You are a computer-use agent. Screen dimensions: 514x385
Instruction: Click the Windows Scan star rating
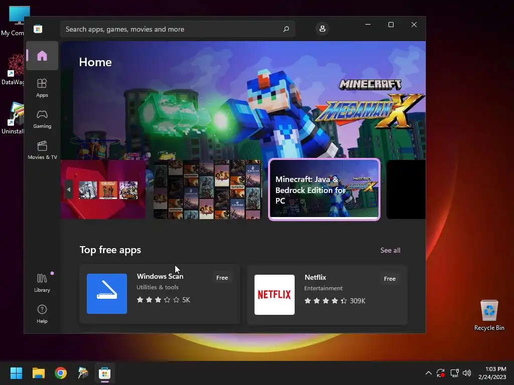[x=163, y=300]
